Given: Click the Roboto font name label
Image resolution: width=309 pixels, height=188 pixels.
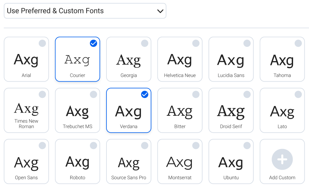Looking at the screenshot, I should (x=77, y=178).
